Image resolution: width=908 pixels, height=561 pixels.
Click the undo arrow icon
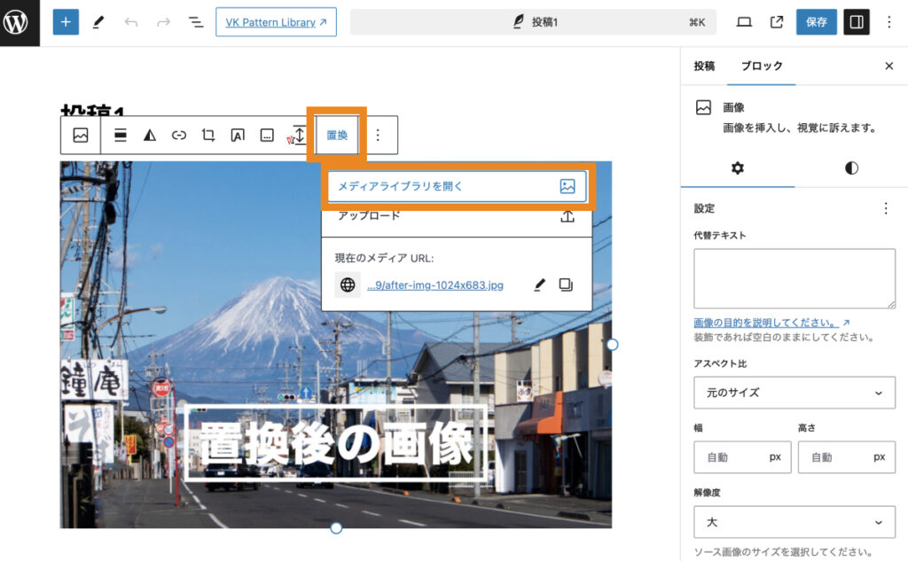pyautogui.click(x=130, y=21)
